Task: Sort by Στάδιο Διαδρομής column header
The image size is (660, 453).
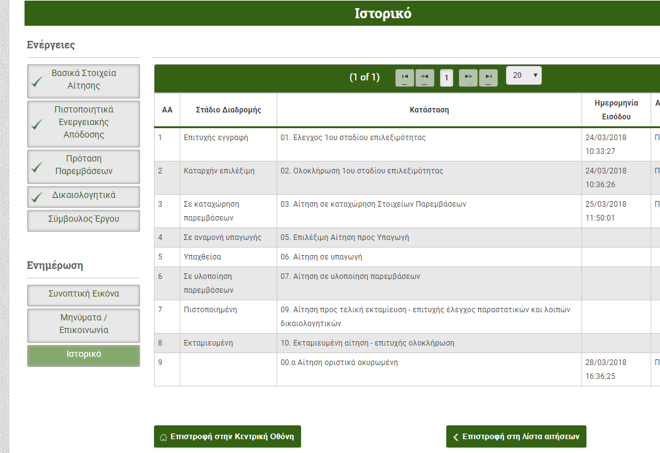Action: [x=228, y=110]
